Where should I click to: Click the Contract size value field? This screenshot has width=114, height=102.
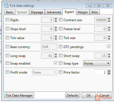[100, 20]
